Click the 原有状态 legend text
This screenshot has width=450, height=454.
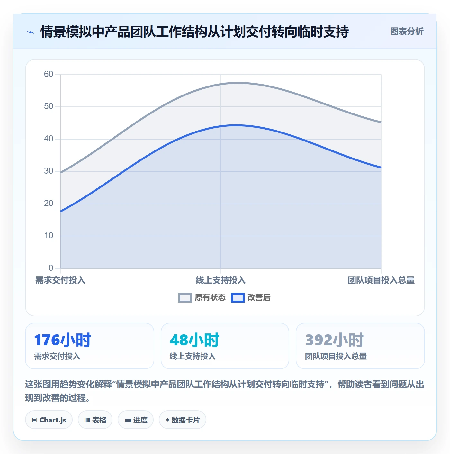tap(210, 298)
